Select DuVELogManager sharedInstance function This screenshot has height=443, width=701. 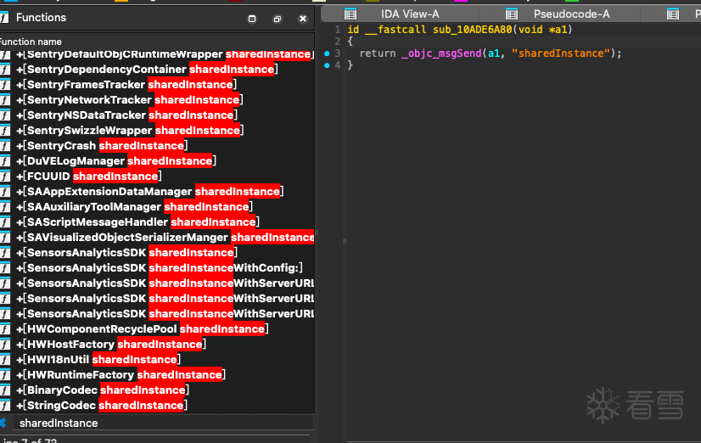tap(157, 161)
